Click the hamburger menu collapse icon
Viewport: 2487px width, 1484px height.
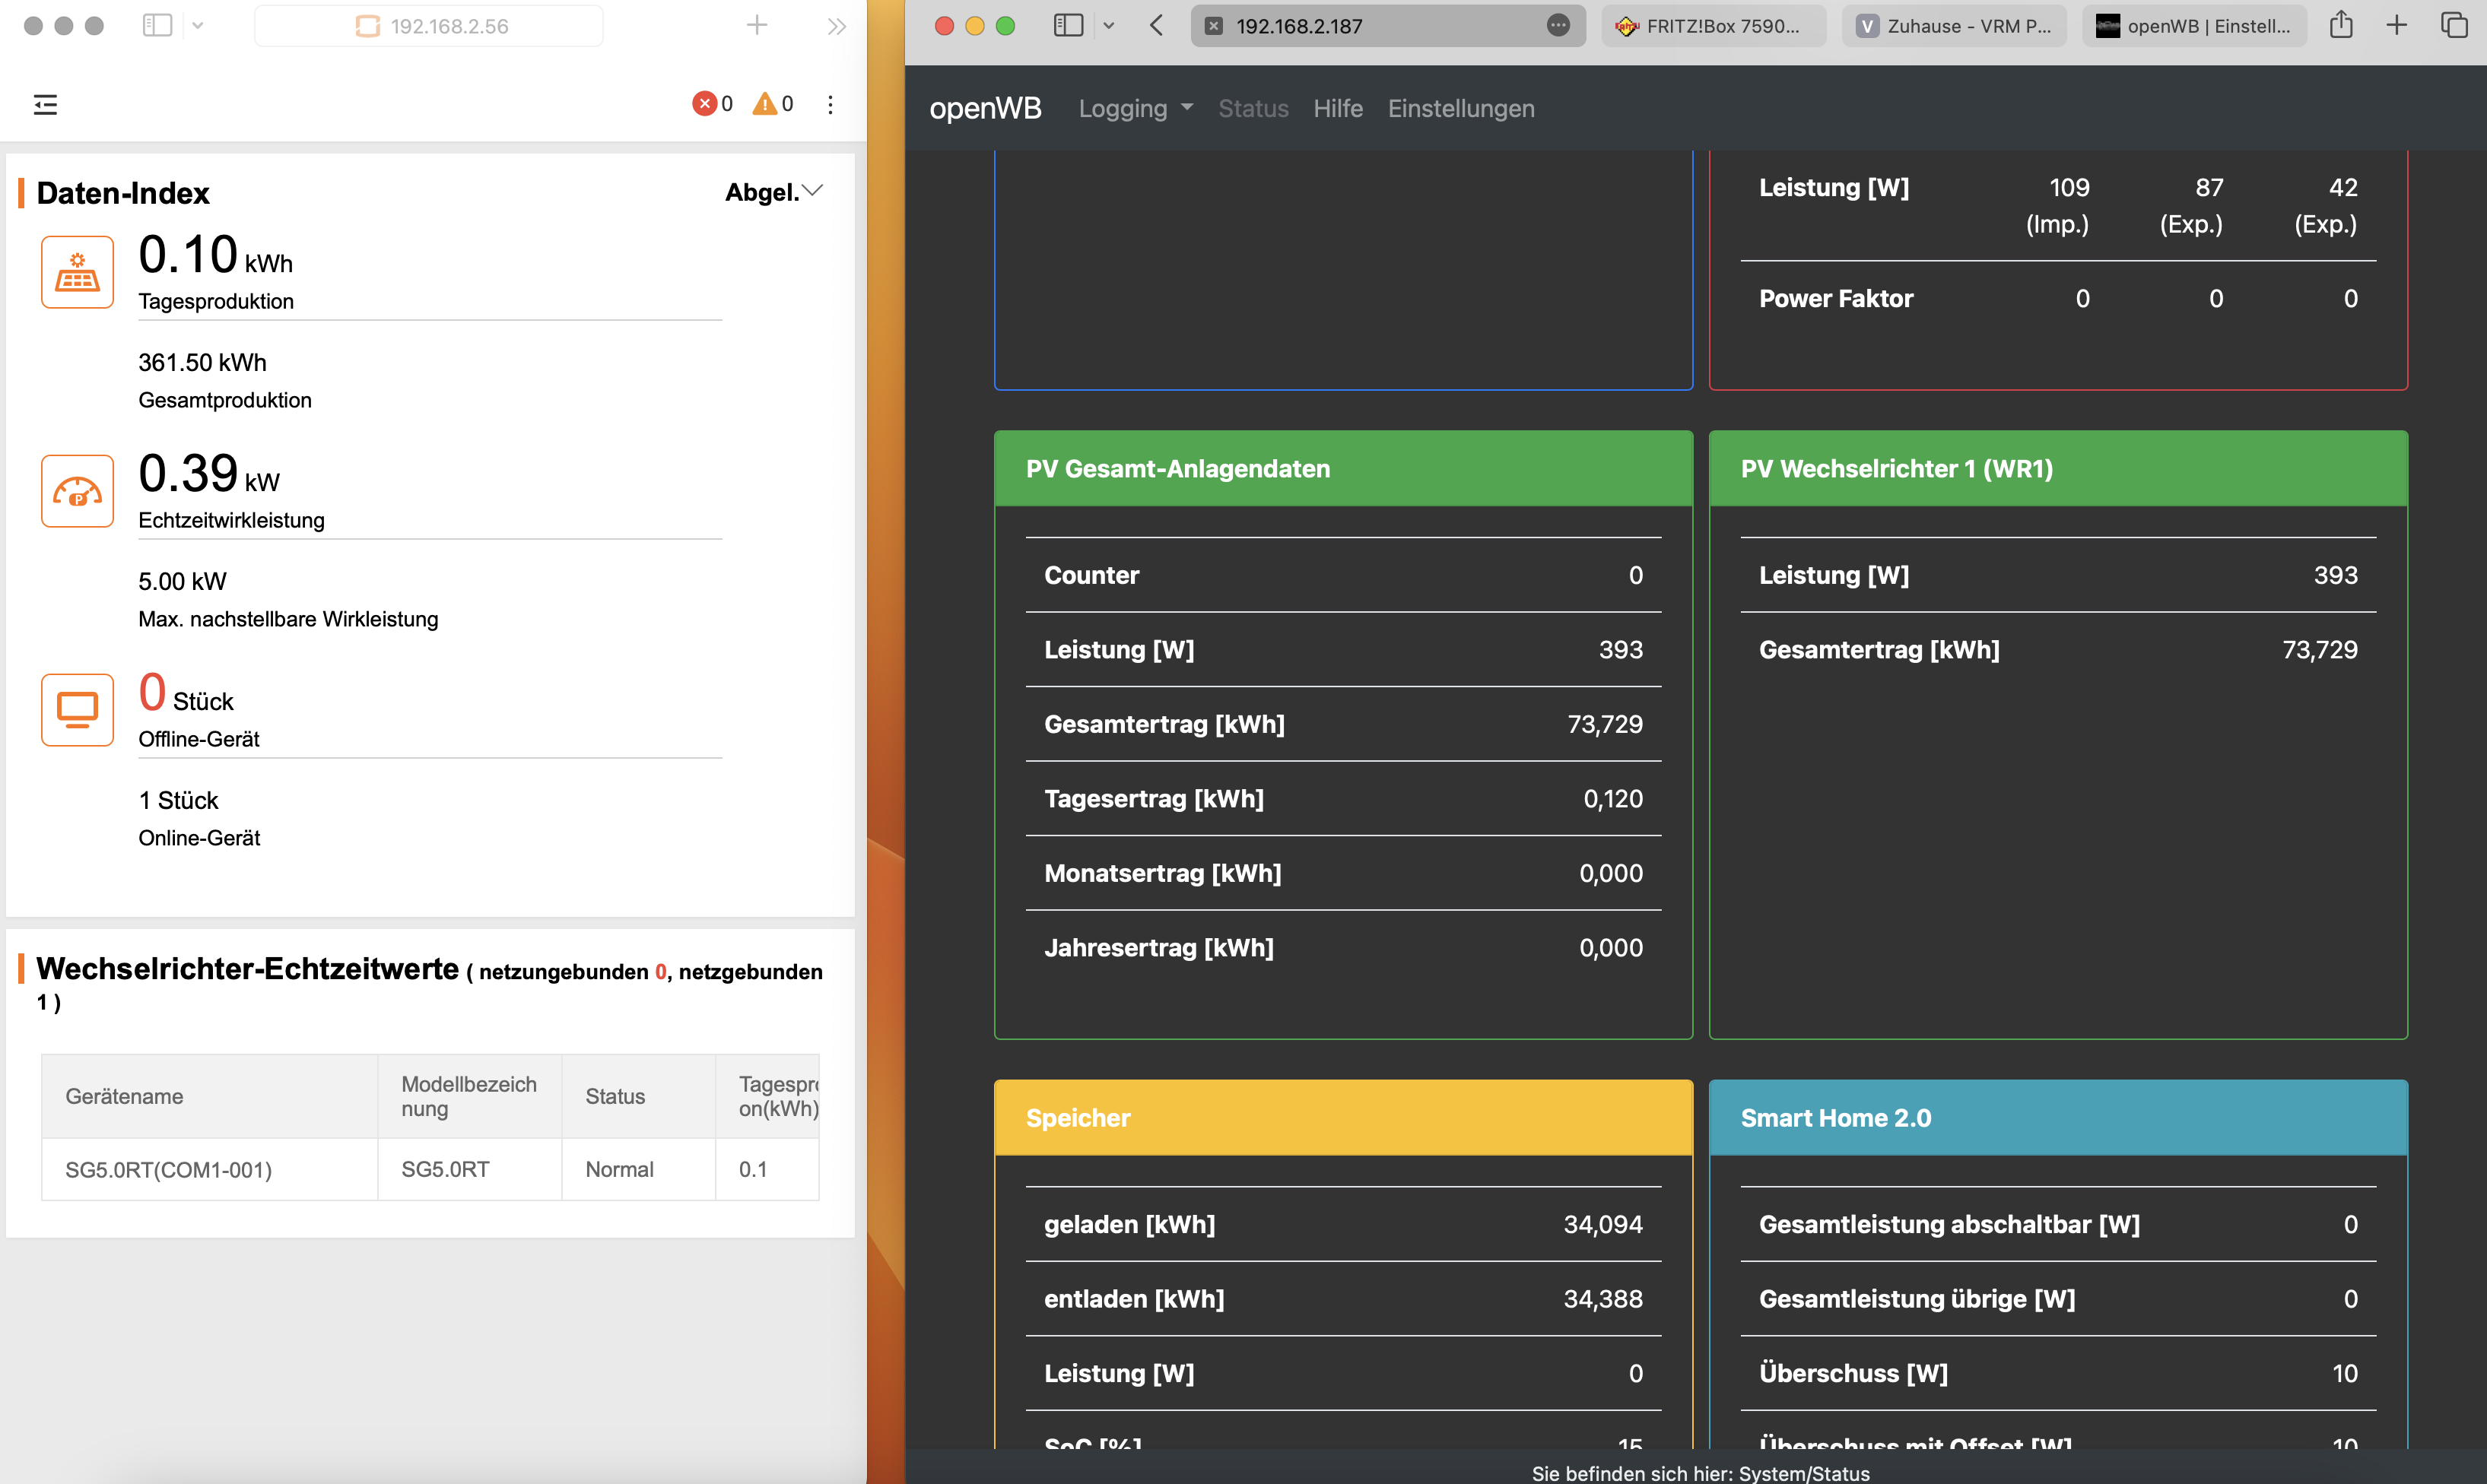[45, 104]
